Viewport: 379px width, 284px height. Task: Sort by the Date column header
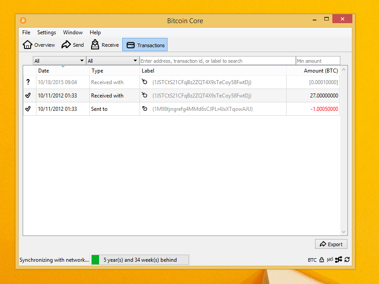pos(63,71)
